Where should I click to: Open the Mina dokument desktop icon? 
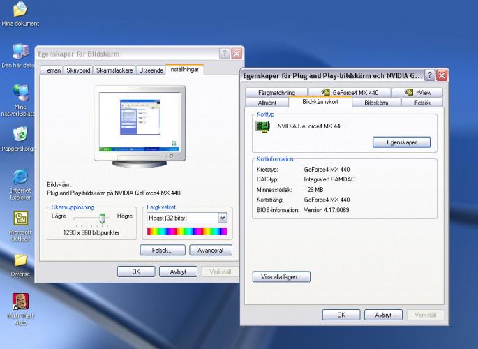(x=20, y=10)
